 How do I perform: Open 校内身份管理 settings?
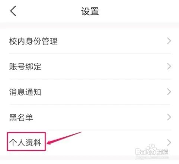(x=90, y=41)
